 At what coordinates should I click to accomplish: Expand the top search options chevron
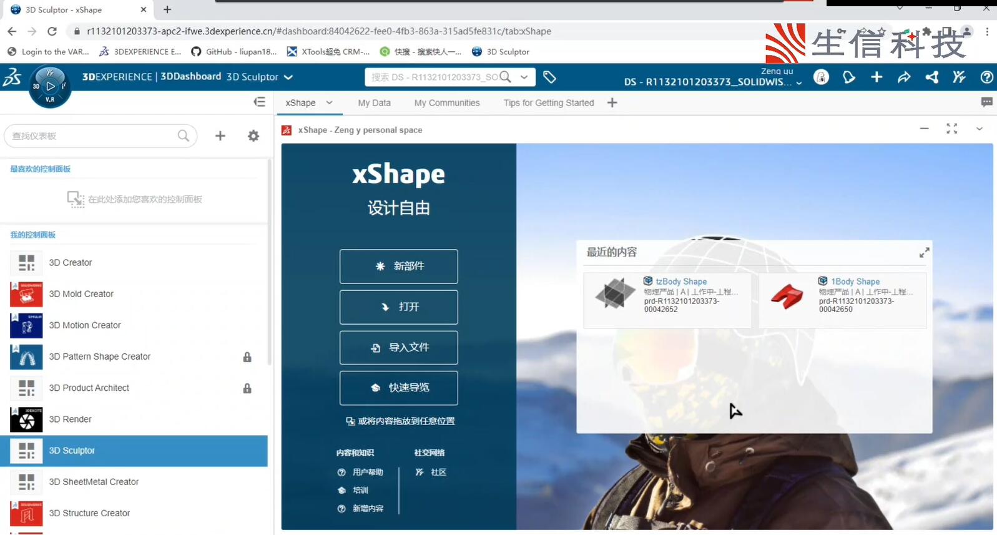click(524, 77)
